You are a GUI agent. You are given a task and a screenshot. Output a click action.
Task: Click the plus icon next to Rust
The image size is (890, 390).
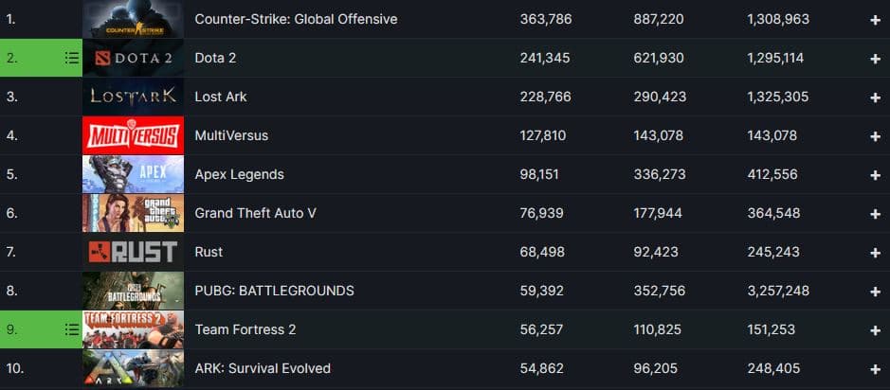click(x=875, y=252)
